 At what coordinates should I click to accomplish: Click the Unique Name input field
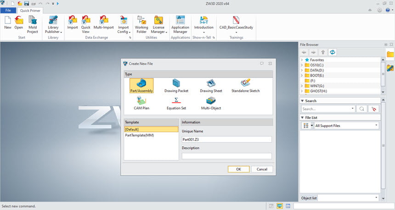coord(227,139)
